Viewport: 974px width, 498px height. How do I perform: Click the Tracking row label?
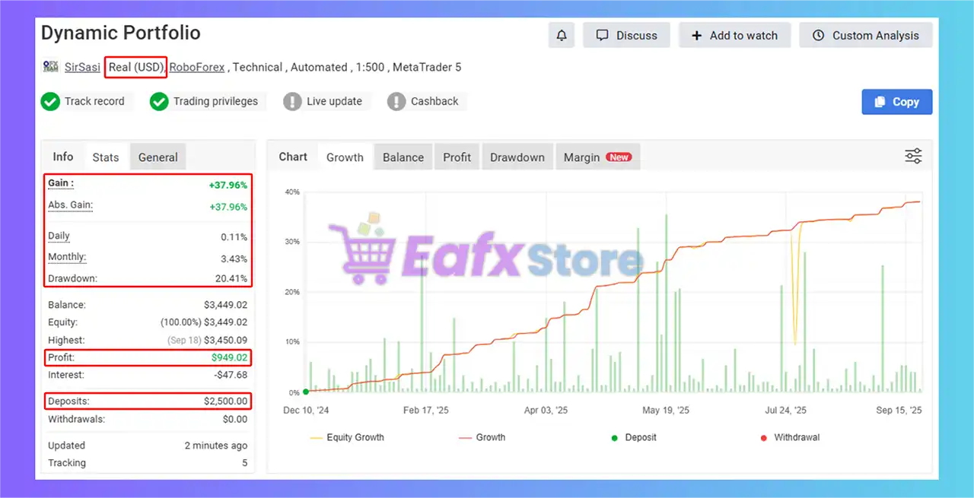pos(67,463)
